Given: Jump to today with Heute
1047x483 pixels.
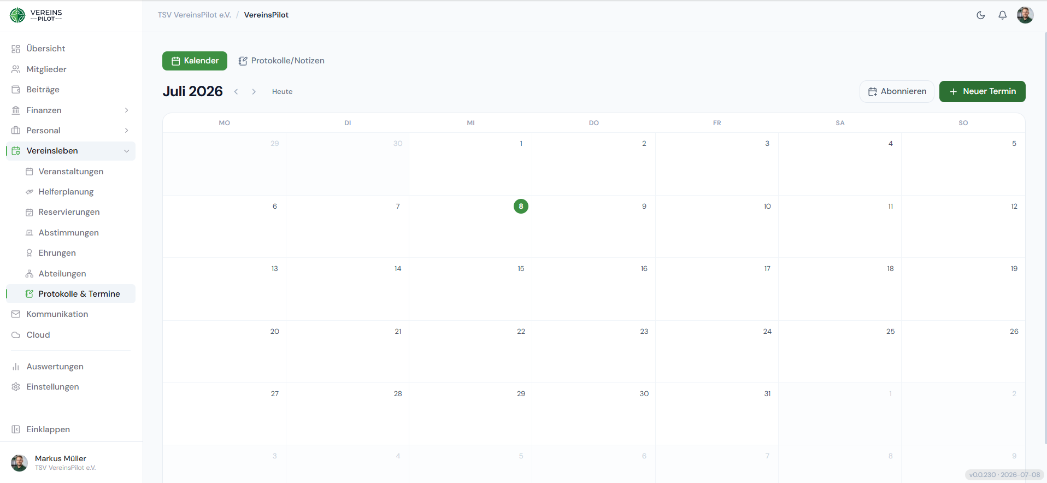Looking at the screenshot, I should (x=283, y=92).
